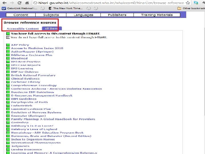Open Gastrohep link
This screenshot has width=205, height=154.
pos(20,123)
